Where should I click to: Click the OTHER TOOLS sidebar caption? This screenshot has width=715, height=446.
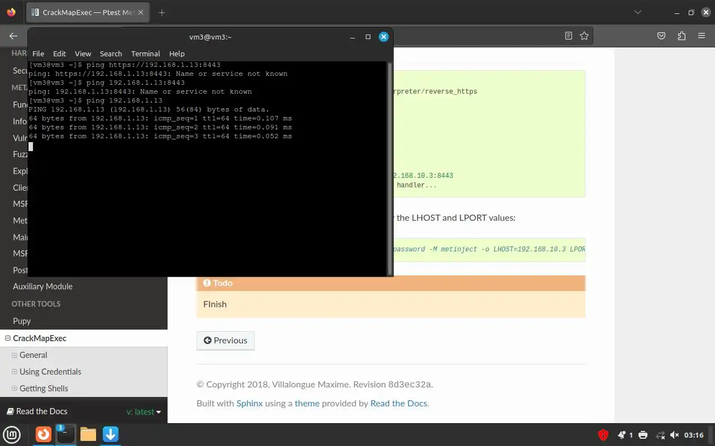point(36,304)
